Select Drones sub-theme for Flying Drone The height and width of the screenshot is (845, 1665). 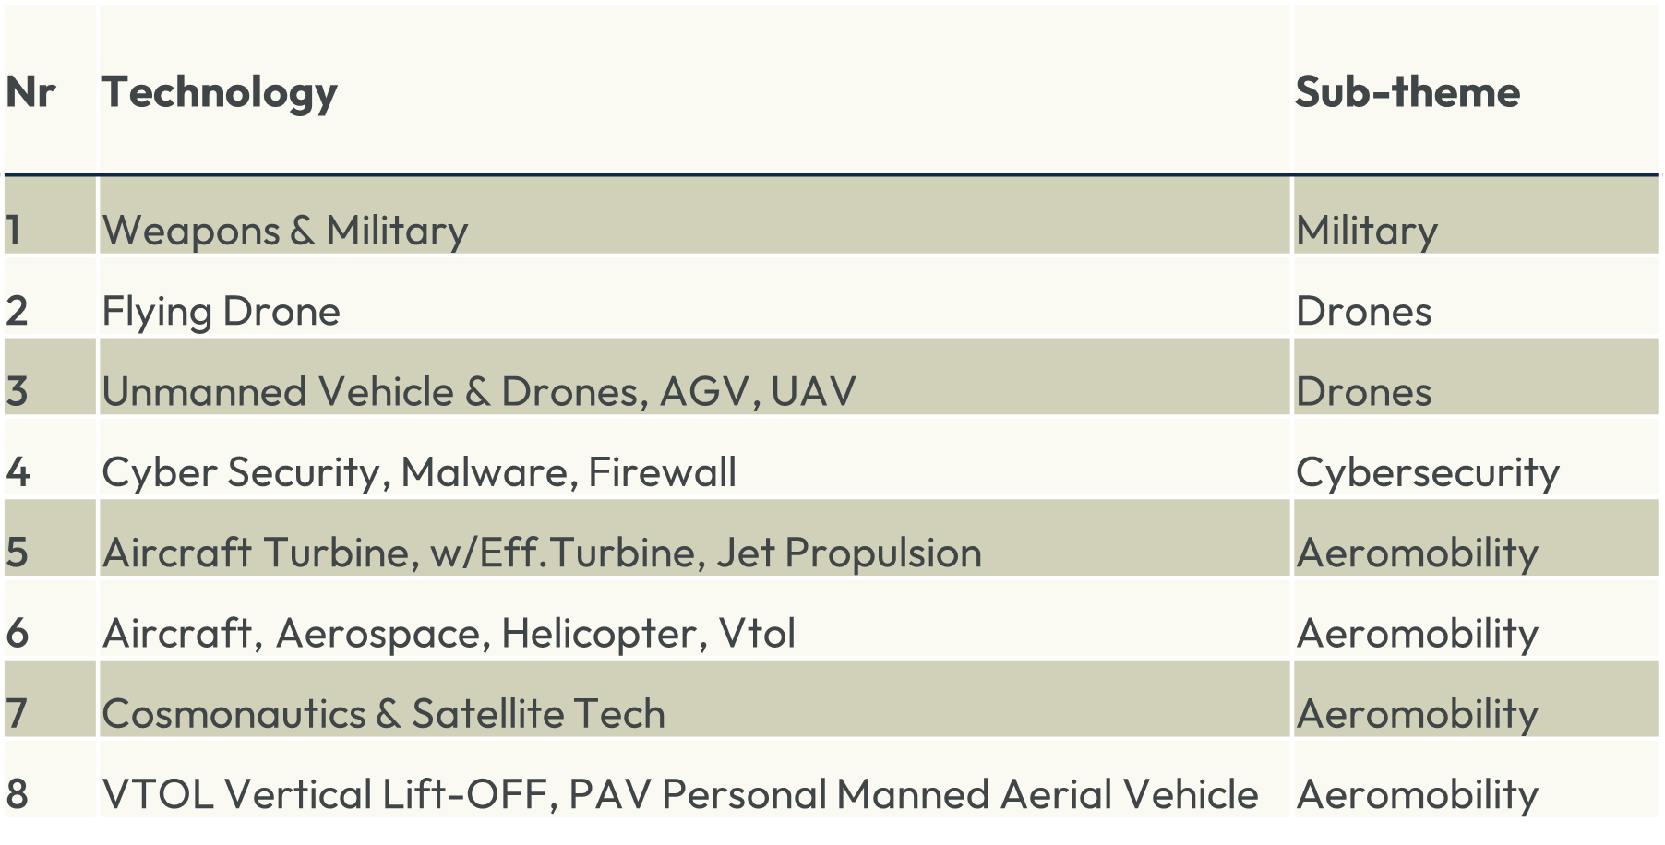coord(1363,311)
